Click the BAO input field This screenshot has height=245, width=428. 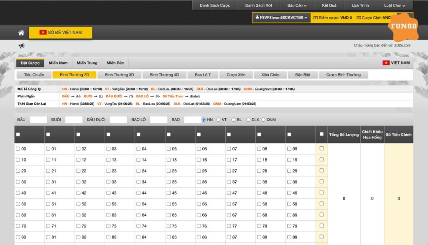(x=193, y=120)
